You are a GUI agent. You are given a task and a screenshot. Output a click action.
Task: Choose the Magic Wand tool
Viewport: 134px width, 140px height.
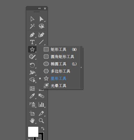coord(32,26)
